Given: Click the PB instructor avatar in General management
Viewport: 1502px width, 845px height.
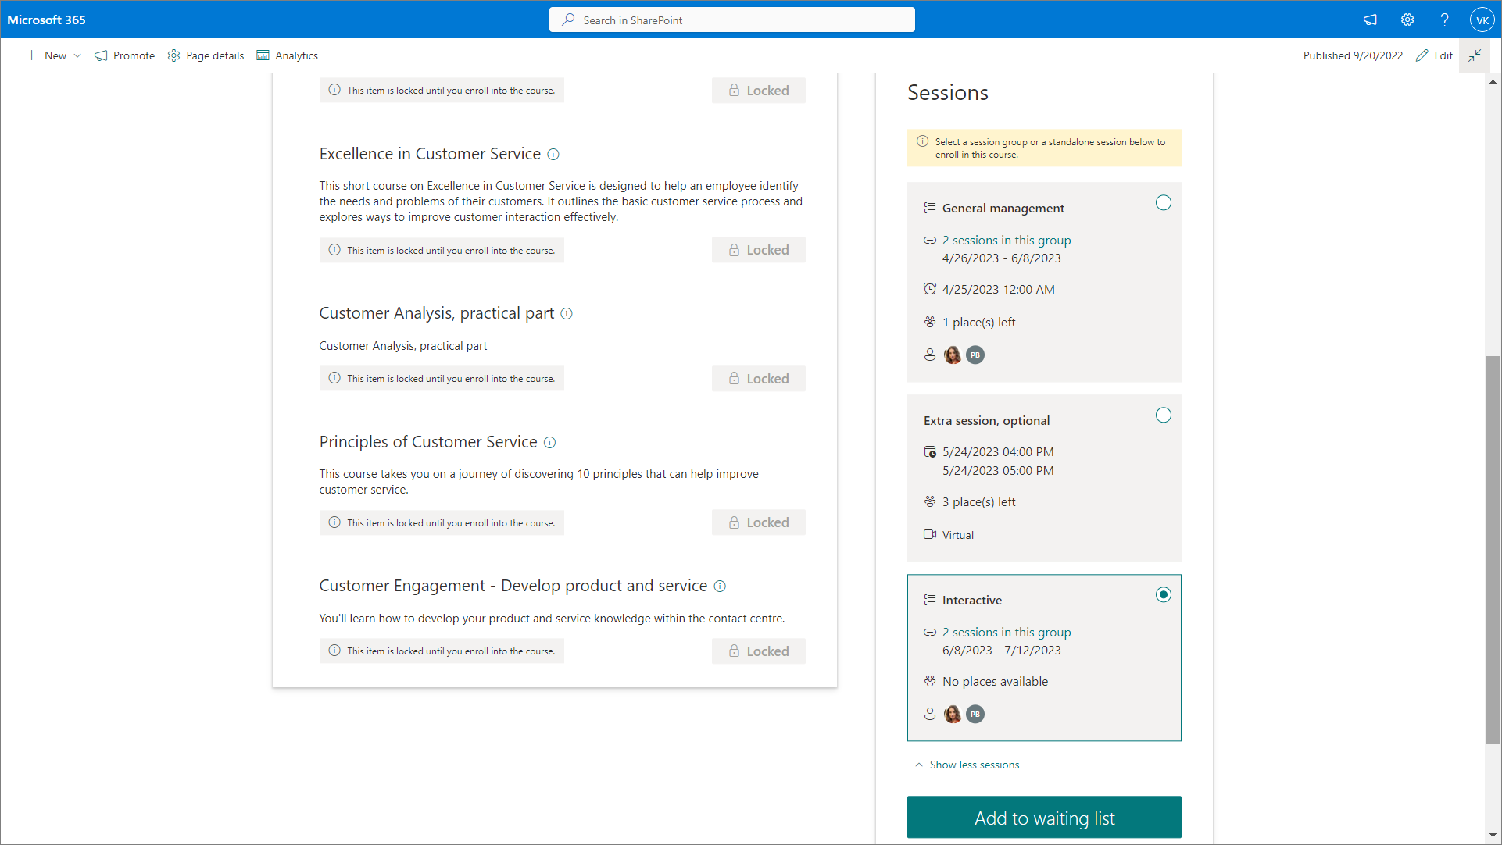Looking at the screenshot, I should point(975,355).
